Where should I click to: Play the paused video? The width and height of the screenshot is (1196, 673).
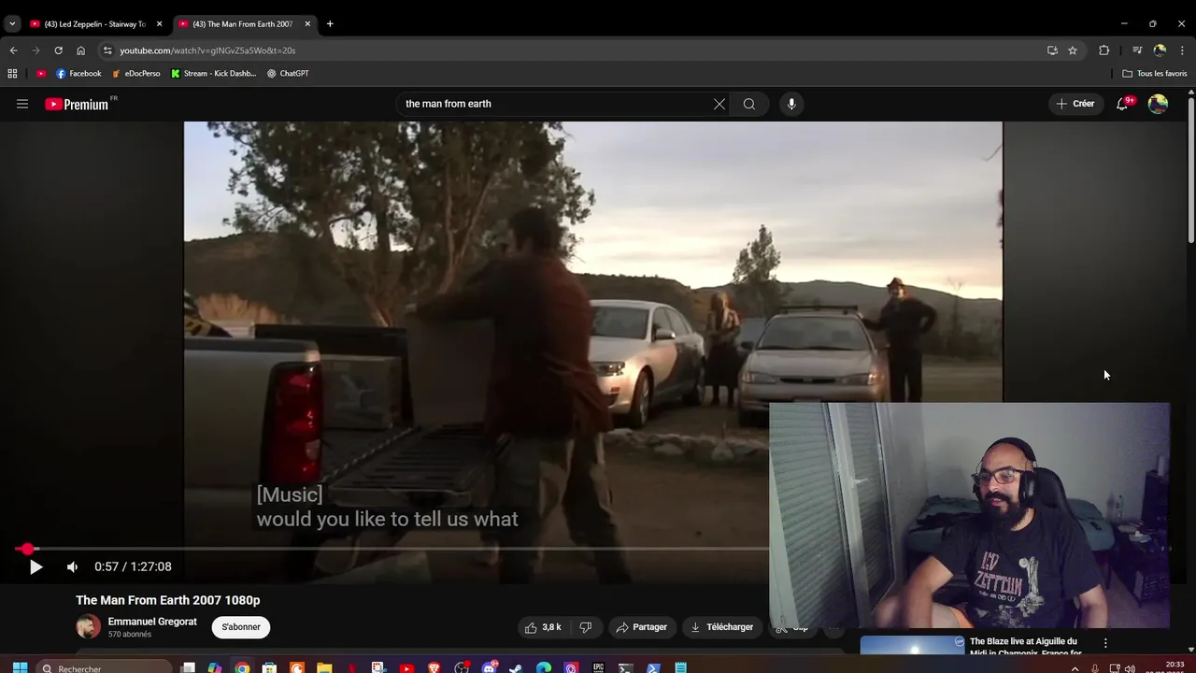pyautogui.click(x=36, y=566)
